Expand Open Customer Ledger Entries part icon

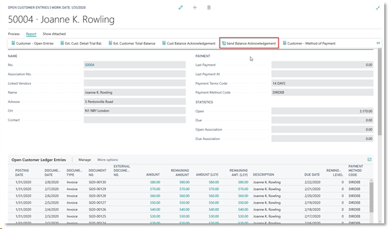[x=369, y=159]
